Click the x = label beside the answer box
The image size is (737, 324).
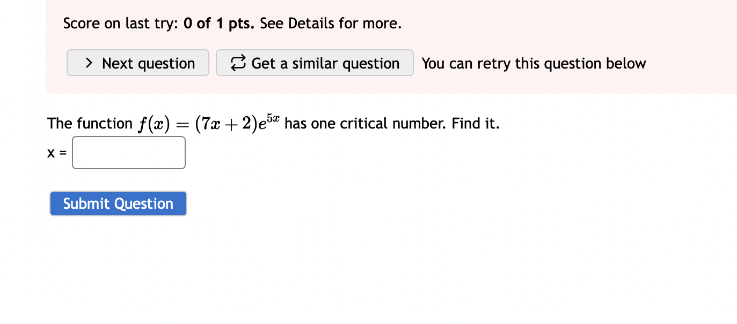56,153
